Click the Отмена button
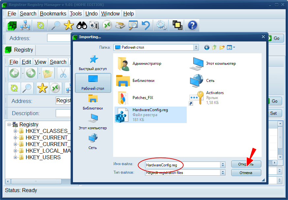The image size is (288, 200). 246,173
